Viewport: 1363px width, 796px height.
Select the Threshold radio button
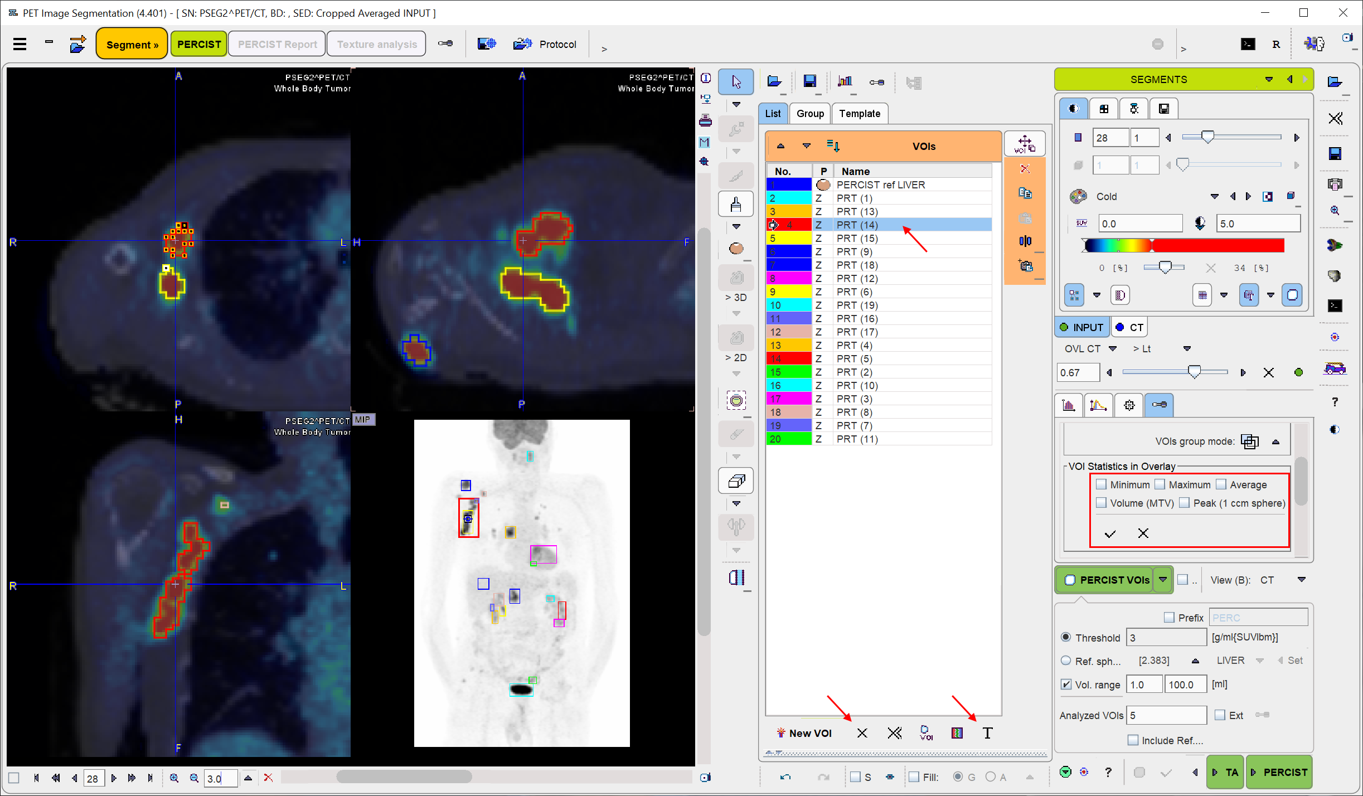click(1066, 637)
